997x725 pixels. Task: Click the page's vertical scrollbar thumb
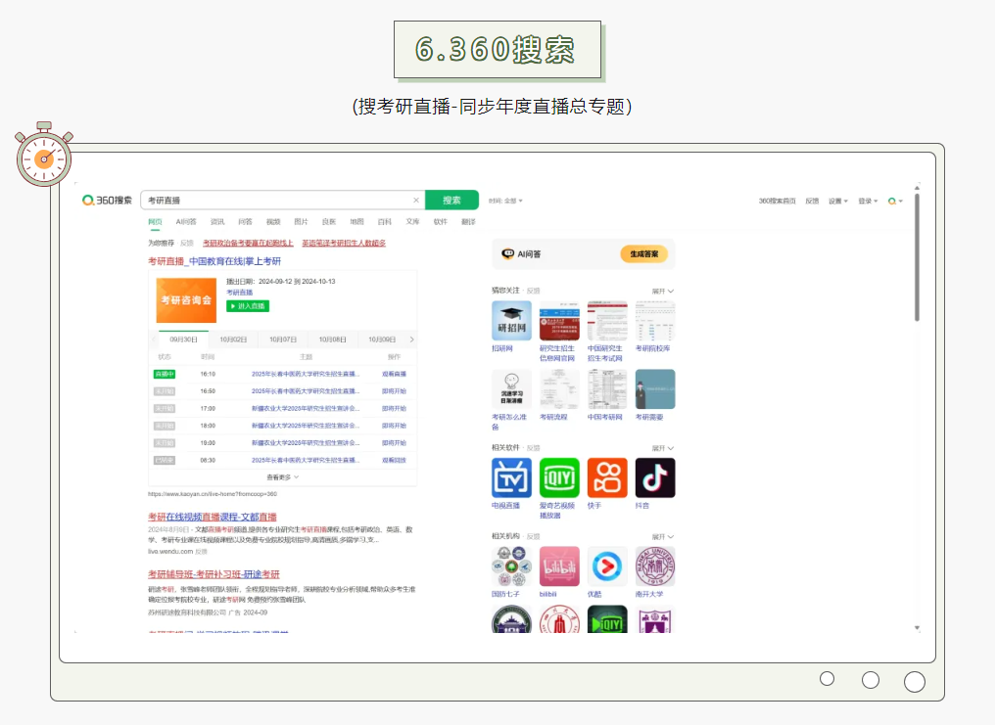tap(917, 257)
